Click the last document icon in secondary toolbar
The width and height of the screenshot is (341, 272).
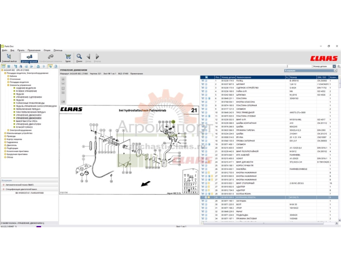tap(56, 67)
